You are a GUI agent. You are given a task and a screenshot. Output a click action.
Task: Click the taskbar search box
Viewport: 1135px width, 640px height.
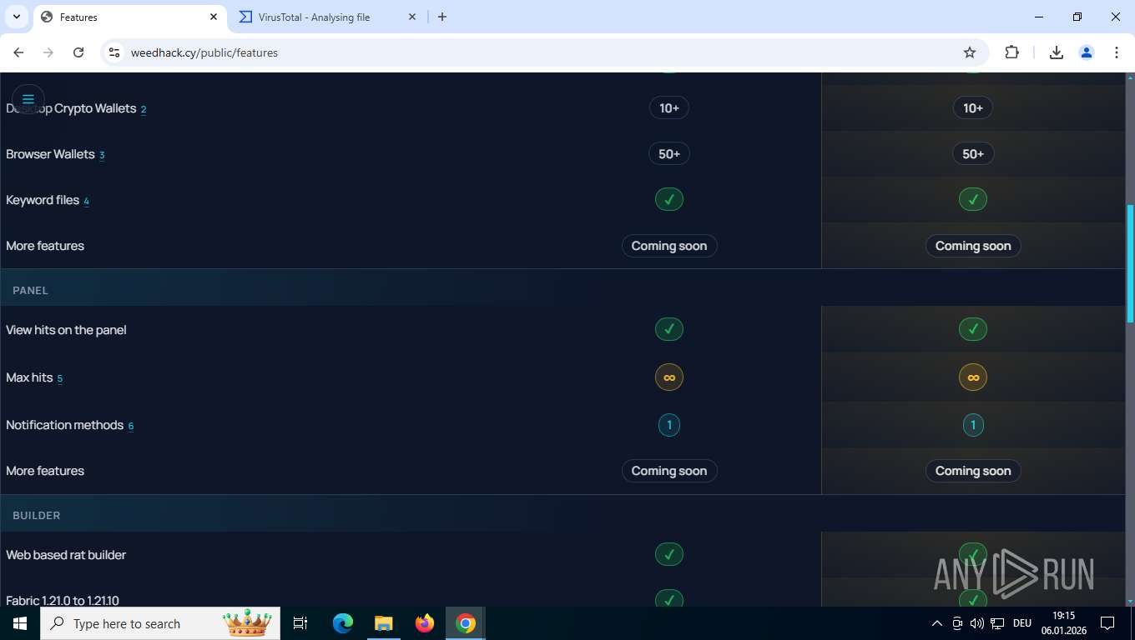pyautogui.click(x=161, y=623)
